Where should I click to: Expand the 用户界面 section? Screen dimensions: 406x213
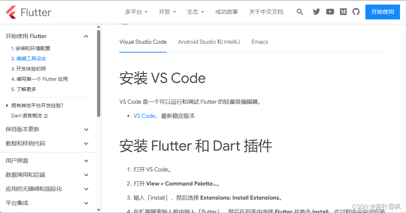[86, 161]
